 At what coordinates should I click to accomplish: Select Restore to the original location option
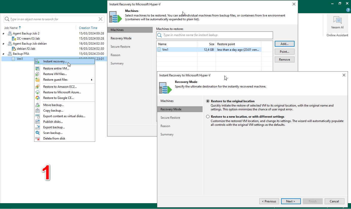[x=208, y=101]
